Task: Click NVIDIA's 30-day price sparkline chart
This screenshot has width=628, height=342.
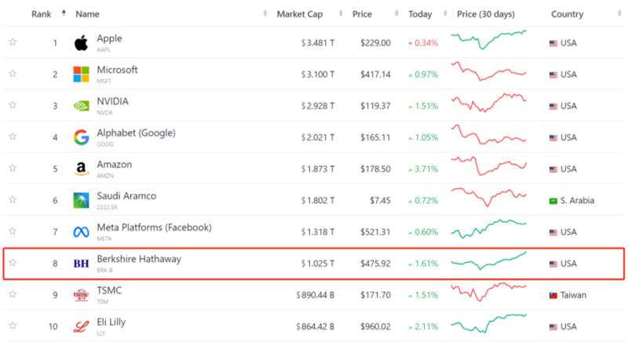Action: (x=488, y=103)
